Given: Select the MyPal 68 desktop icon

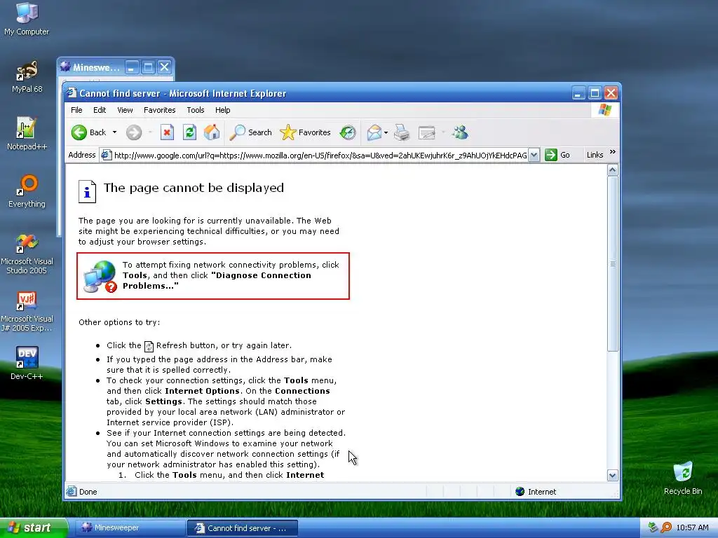Looking at the screenshot, I should 27,77.
